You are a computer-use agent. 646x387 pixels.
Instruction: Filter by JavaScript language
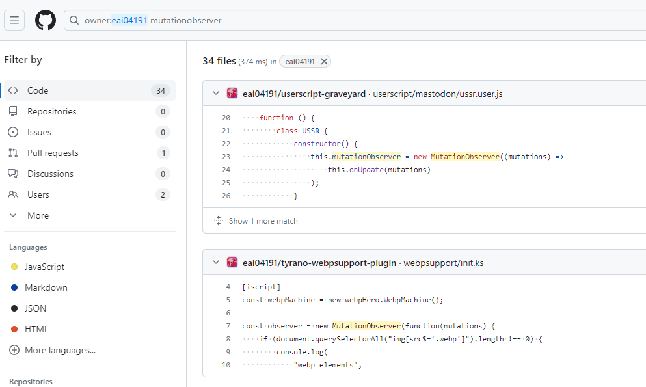point(44,267)
